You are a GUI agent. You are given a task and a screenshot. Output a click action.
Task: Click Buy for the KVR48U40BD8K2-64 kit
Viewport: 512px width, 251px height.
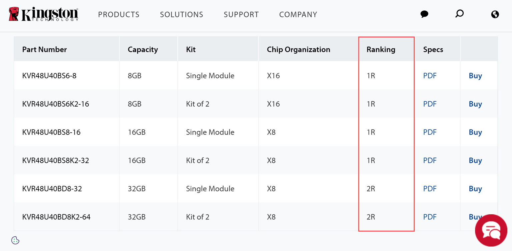coord(475,217)
